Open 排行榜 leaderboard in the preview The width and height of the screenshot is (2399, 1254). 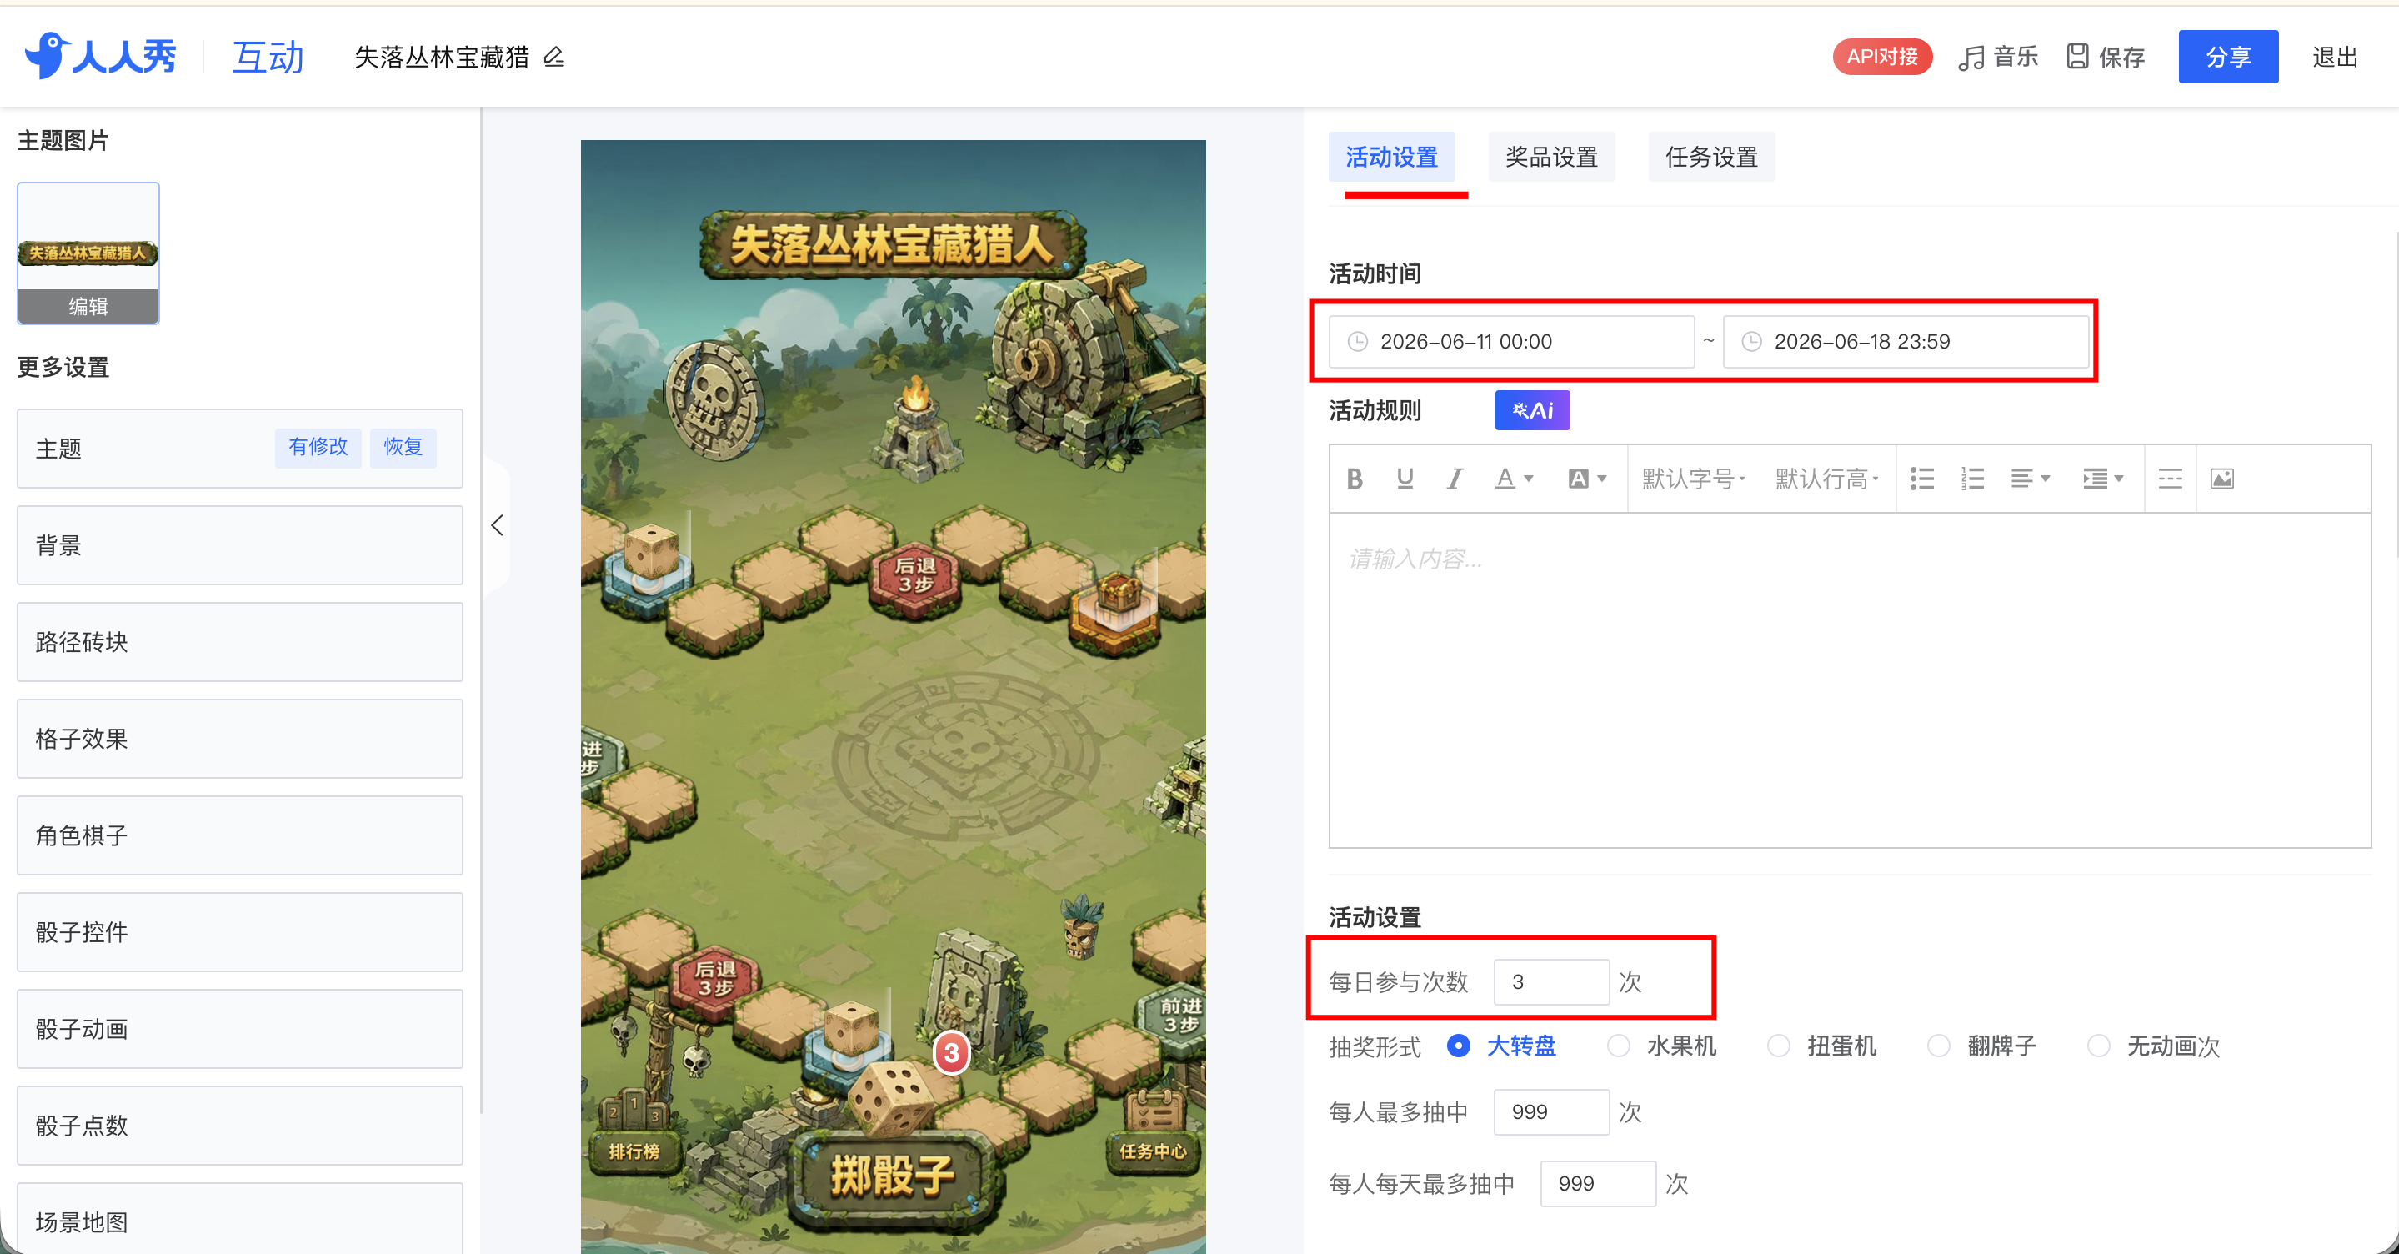[x=634, y=1132]
